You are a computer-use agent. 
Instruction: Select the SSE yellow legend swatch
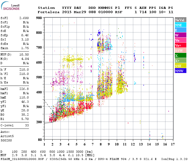point(180,66)
